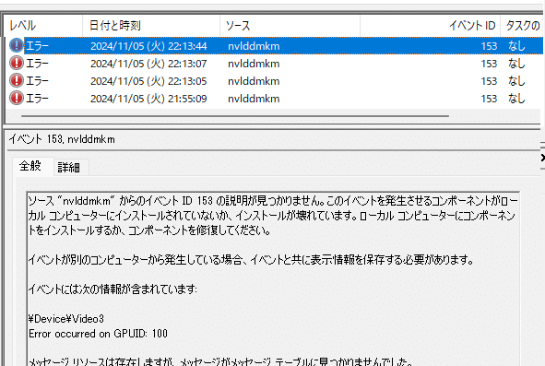Click the error icon for the 21:55:09 event
Viewport: 545px width, 366px height.
coord(16,99)
